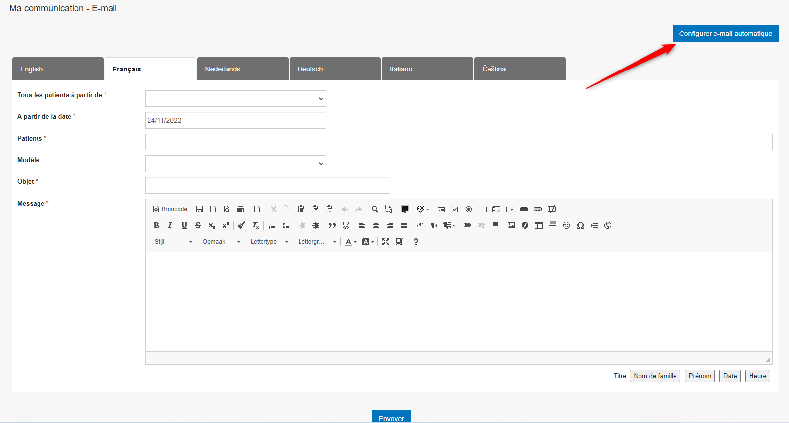Click the increase indent icon
Viewport: 789px width, 423px height.
click(x=316, y=225)
